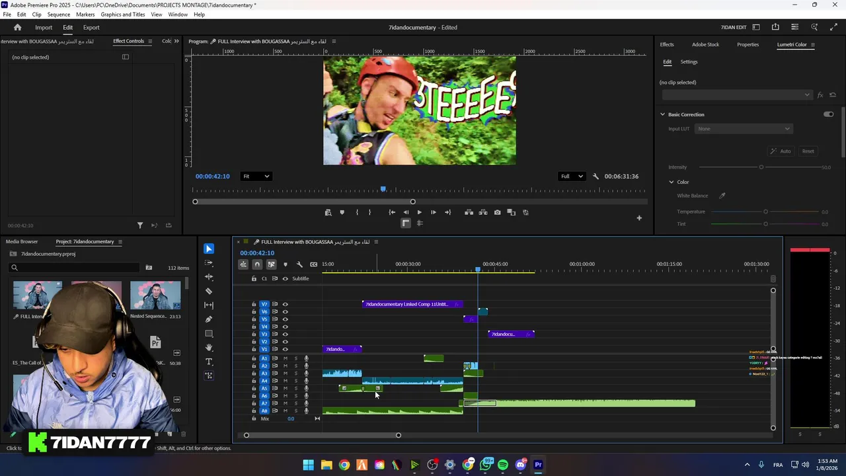Select the Type tool
Image resolution: width=846 pixels, height=476 pixels.
tap(209, 362)
